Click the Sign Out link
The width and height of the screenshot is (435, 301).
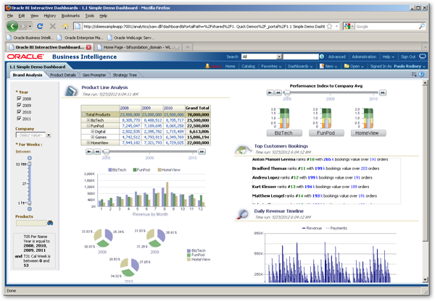click(408, 56)
